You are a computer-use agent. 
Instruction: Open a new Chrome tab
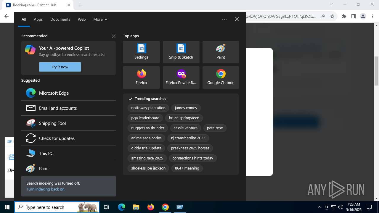(80, 5)
